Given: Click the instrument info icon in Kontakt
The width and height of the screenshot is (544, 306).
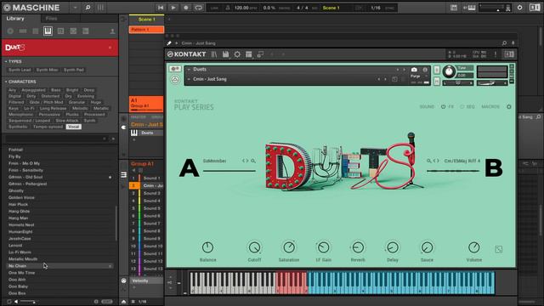Looking at the screenshot, I should point(425,70).
